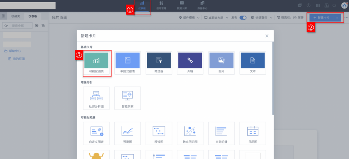
Task: Close the 新建卡片 dialog
Action: point(267,36)
